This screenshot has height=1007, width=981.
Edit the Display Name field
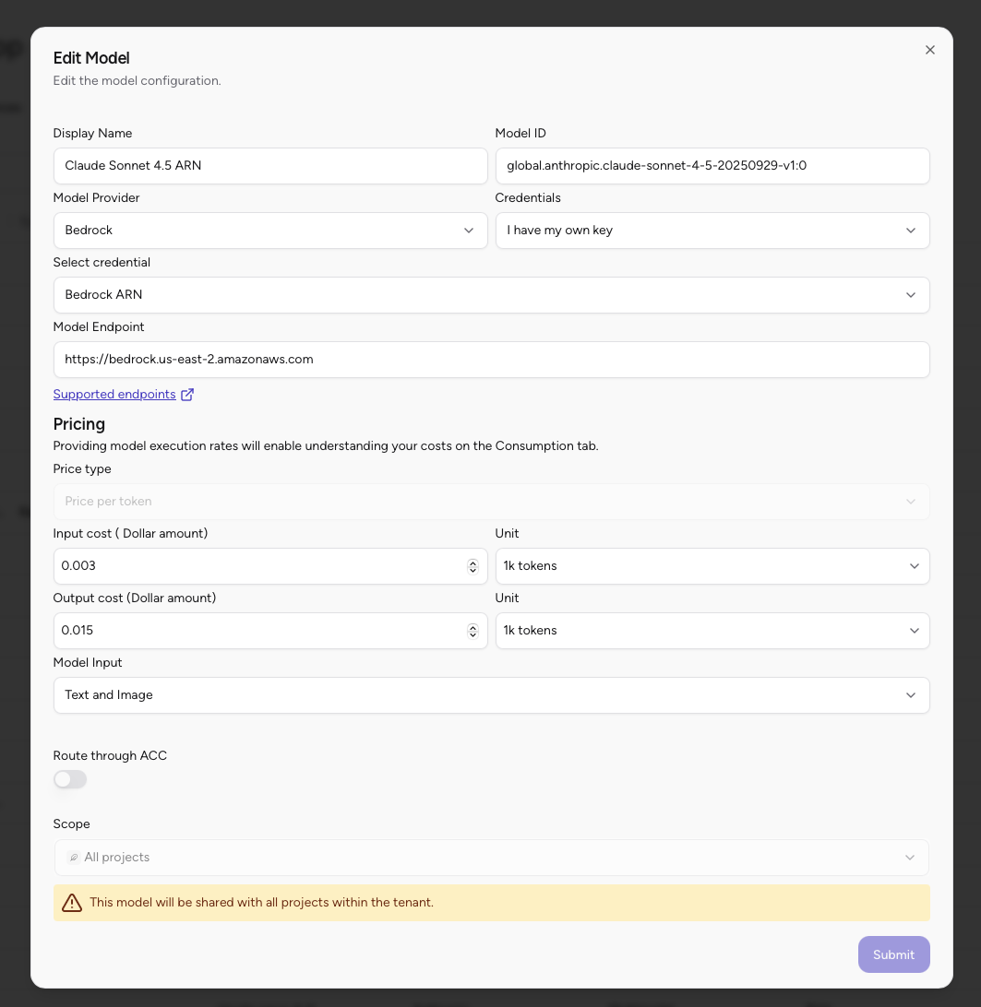270,166
